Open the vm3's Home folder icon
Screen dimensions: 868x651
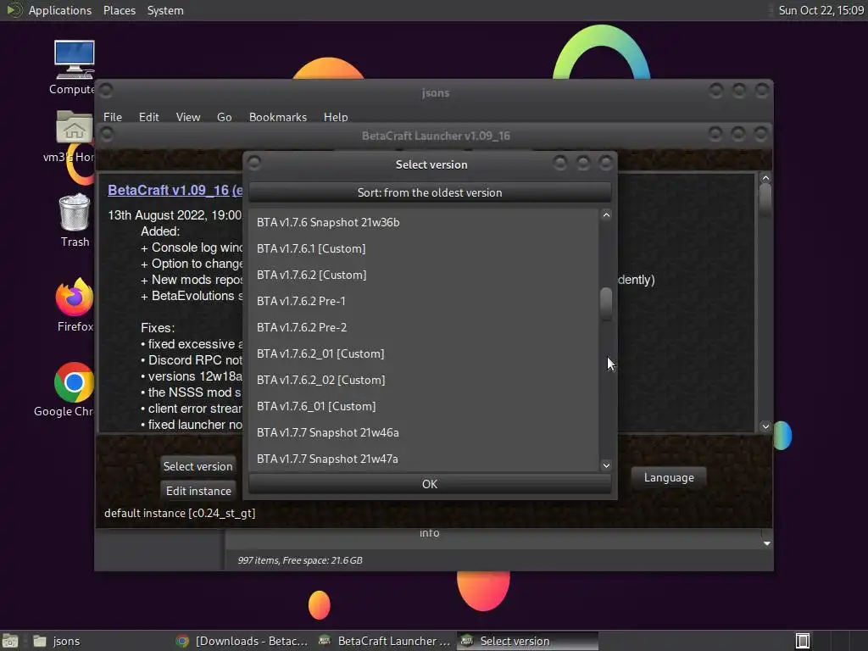click(x=74, y=128)
